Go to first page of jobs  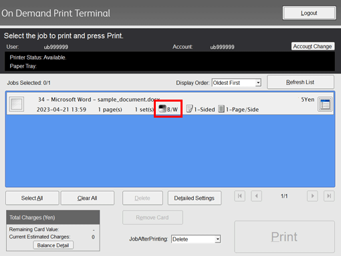pyautogui.click(x=240, y=196)
